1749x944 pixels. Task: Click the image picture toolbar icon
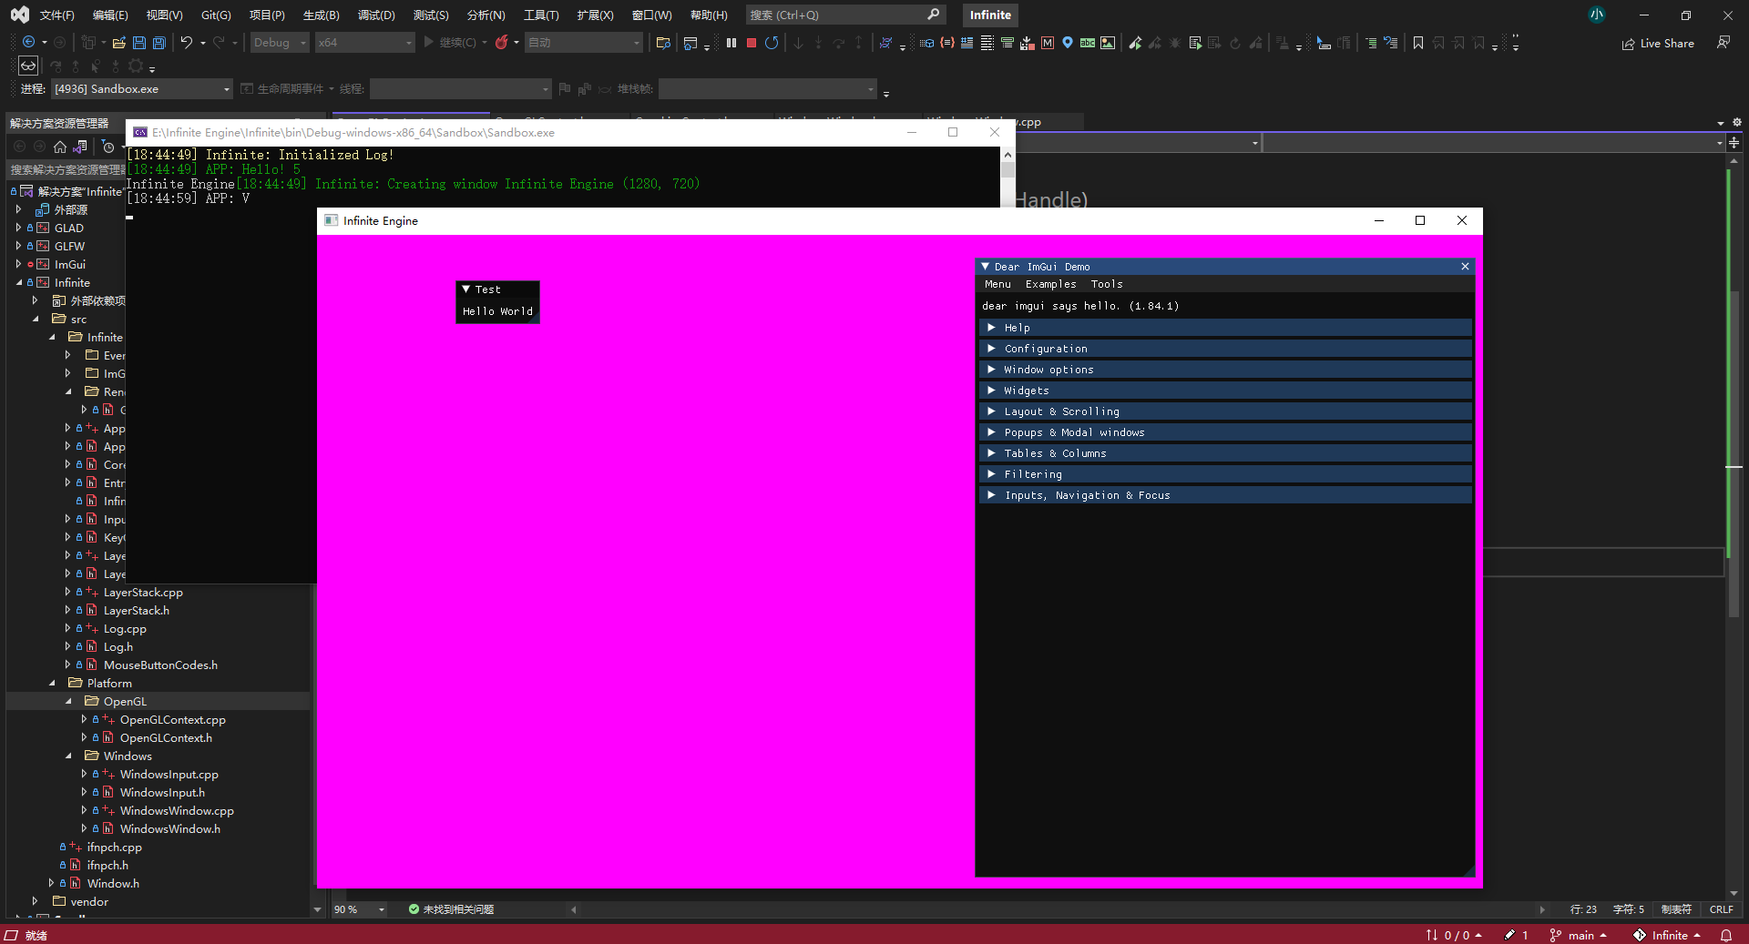(x=1108, y=42)
